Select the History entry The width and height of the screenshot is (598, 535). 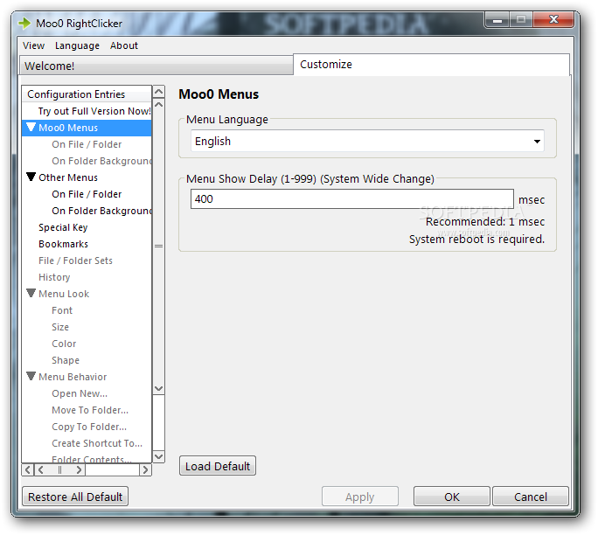[x=54, y=277]
